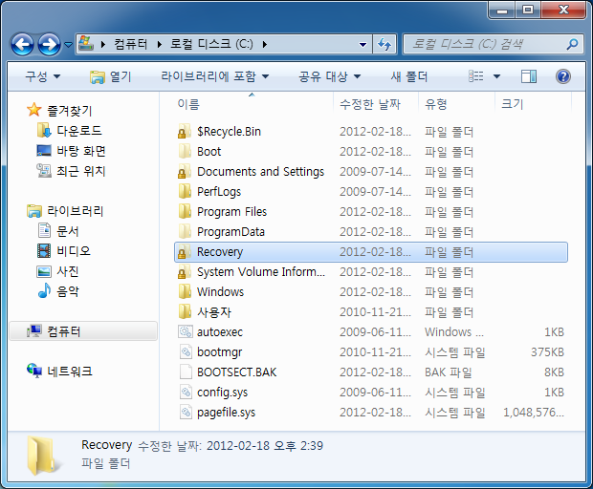Click the modified date 2012-02-18 오후 2:39
Screen dimensions: 593x489
coord(265,446)
